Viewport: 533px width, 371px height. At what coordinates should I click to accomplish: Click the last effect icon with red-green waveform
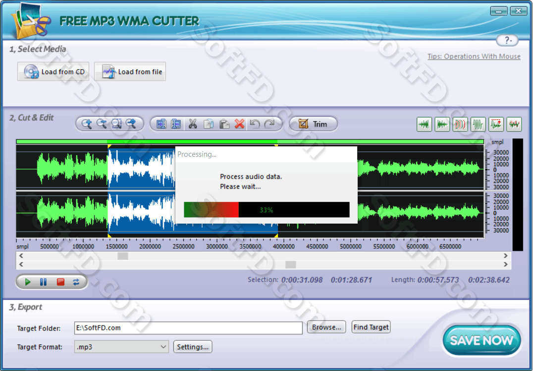tap(514, 125)
